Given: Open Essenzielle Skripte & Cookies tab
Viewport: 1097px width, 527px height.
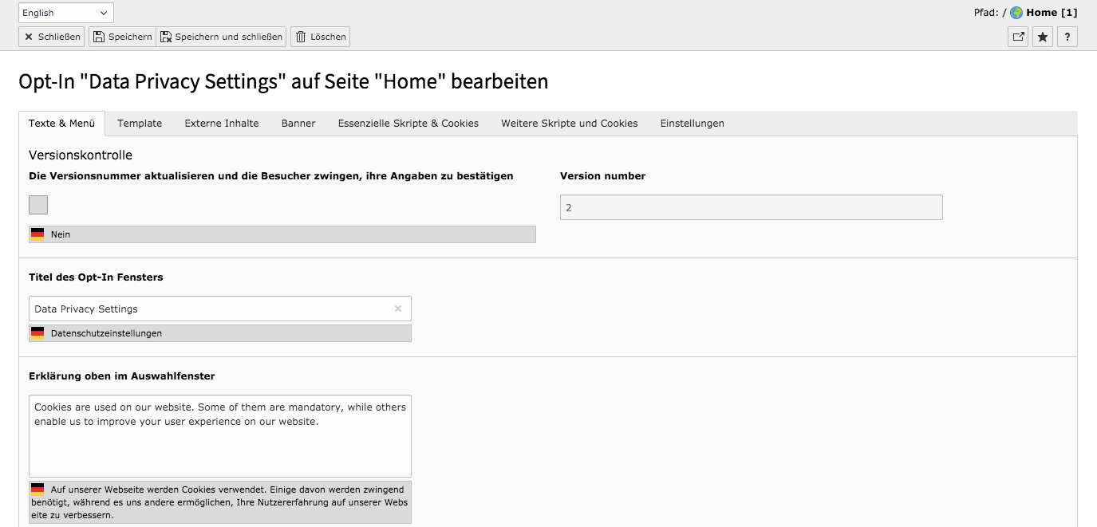Looking at the screenshot, I should 408,124.
